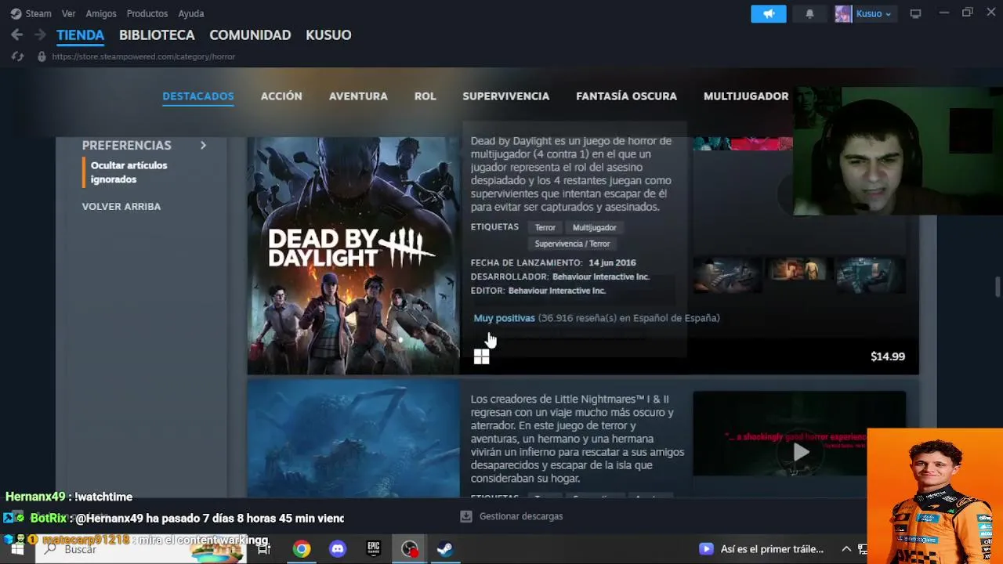
Task: Go to the TIENDA tab
Action: [80, 35]
